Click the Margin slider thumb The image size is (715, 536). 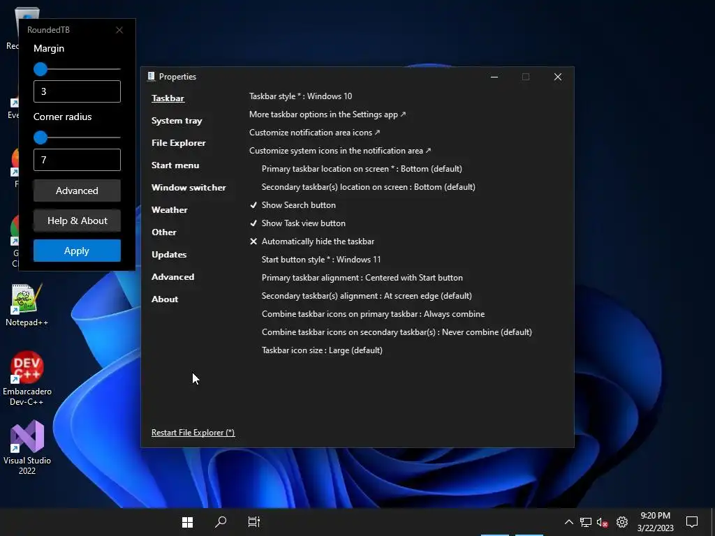tap(40, 69)
